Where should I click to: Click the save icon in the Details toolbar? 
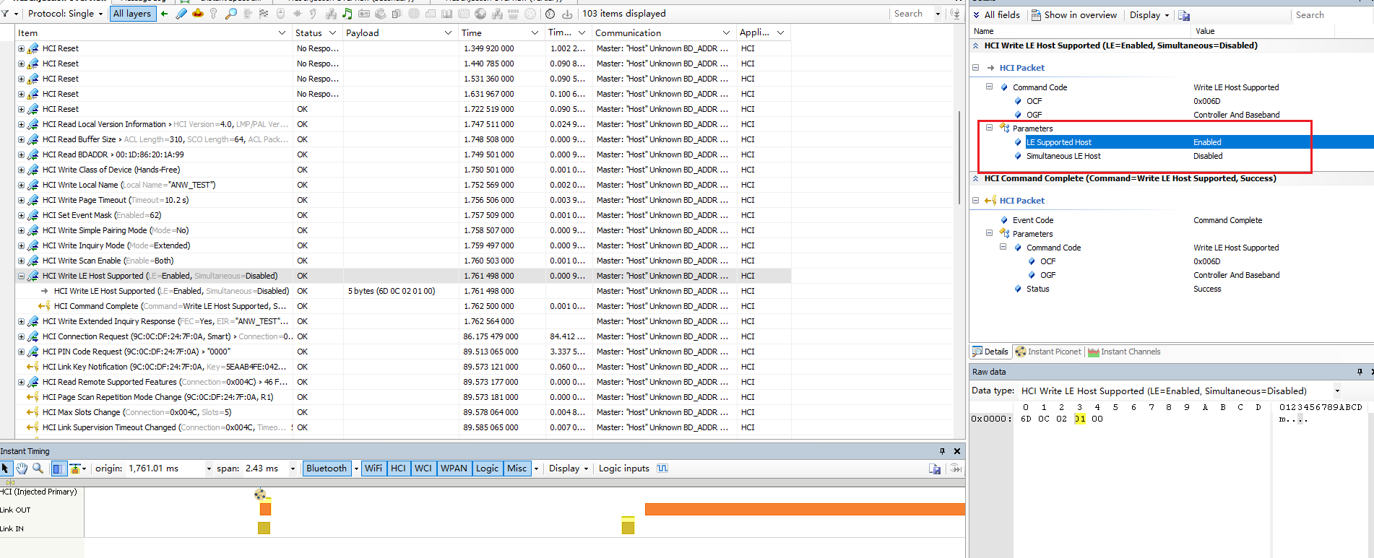[1184, 14]
